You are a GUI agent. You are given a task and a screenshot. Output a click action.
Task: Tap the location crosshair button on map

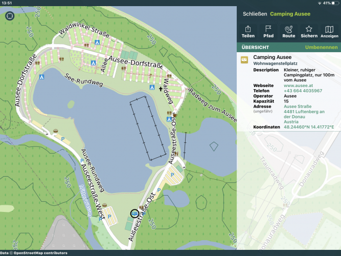click(10, 16)
